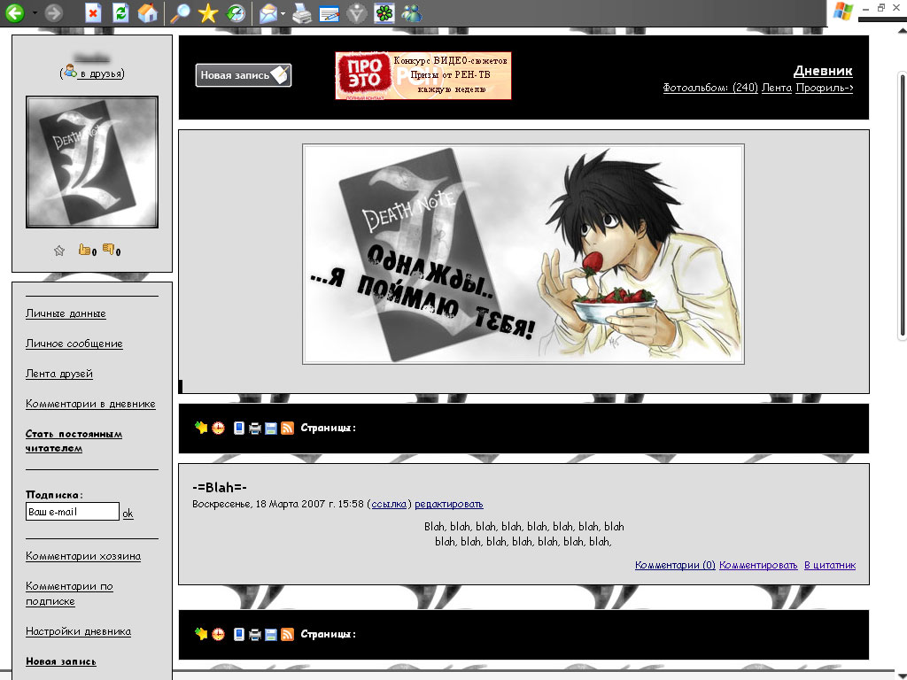Open the Back button history dropdown arrow

[x=35, y=12]
